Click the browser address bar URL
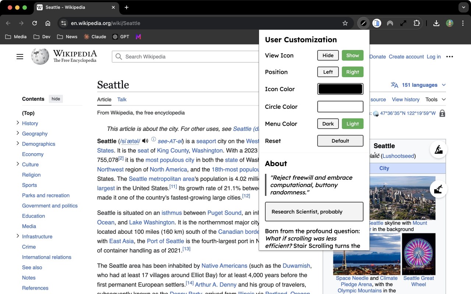The image size is (471, 294). 106,23
